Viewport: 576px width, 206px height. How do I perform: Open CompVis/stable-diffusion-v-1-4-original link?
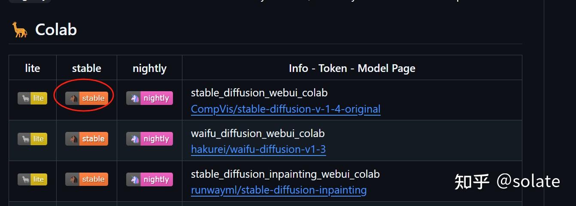pos(285,109)
